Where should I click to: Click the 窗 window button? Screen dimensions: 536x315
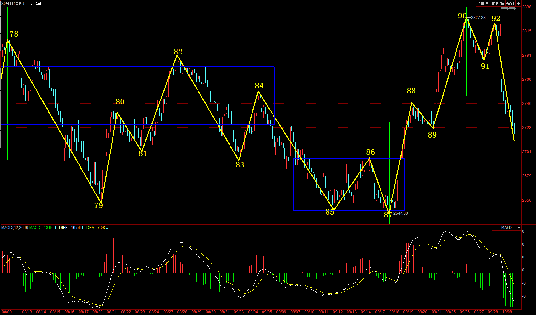click(502, 4)
